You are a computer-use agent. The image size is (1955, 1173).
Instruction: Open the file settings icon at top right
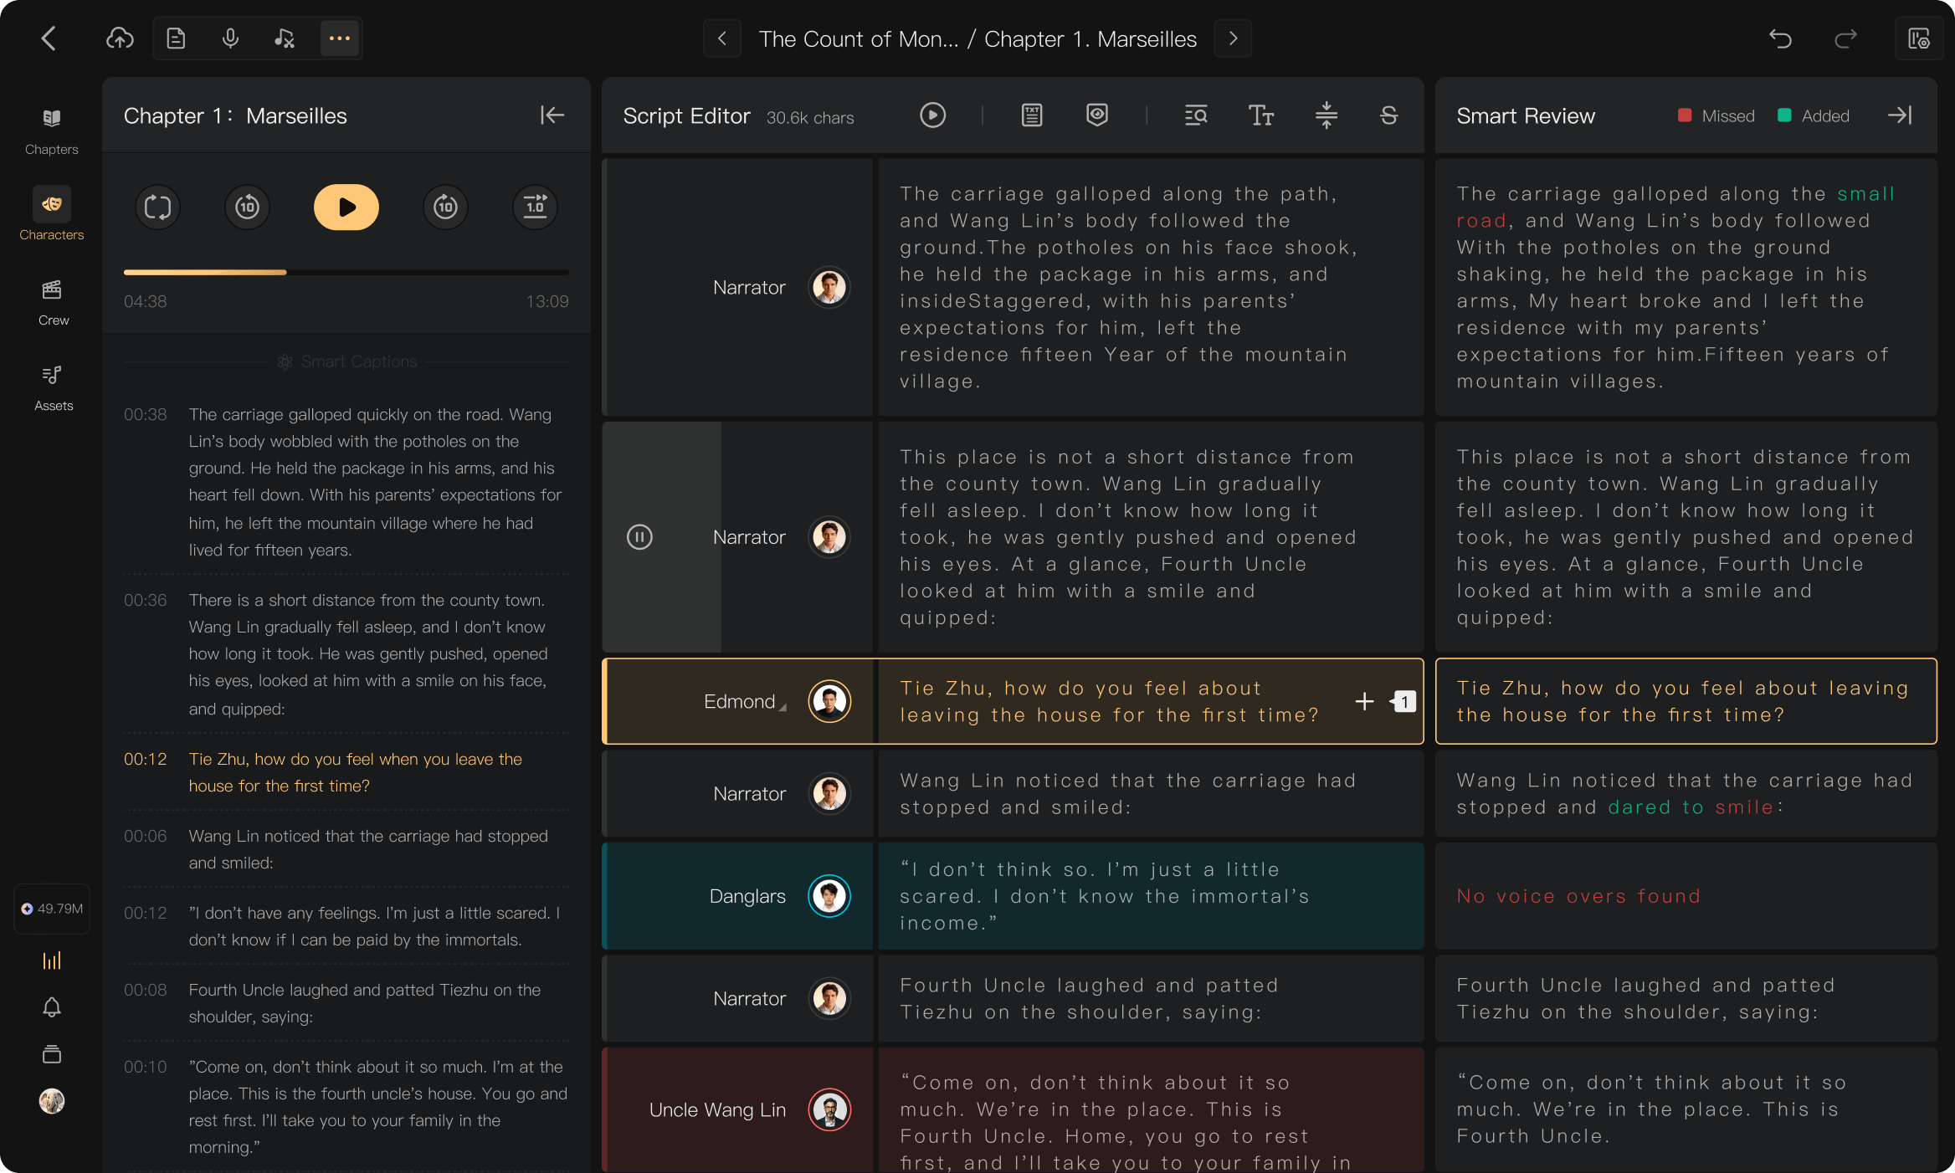(x=1919, y=38)
